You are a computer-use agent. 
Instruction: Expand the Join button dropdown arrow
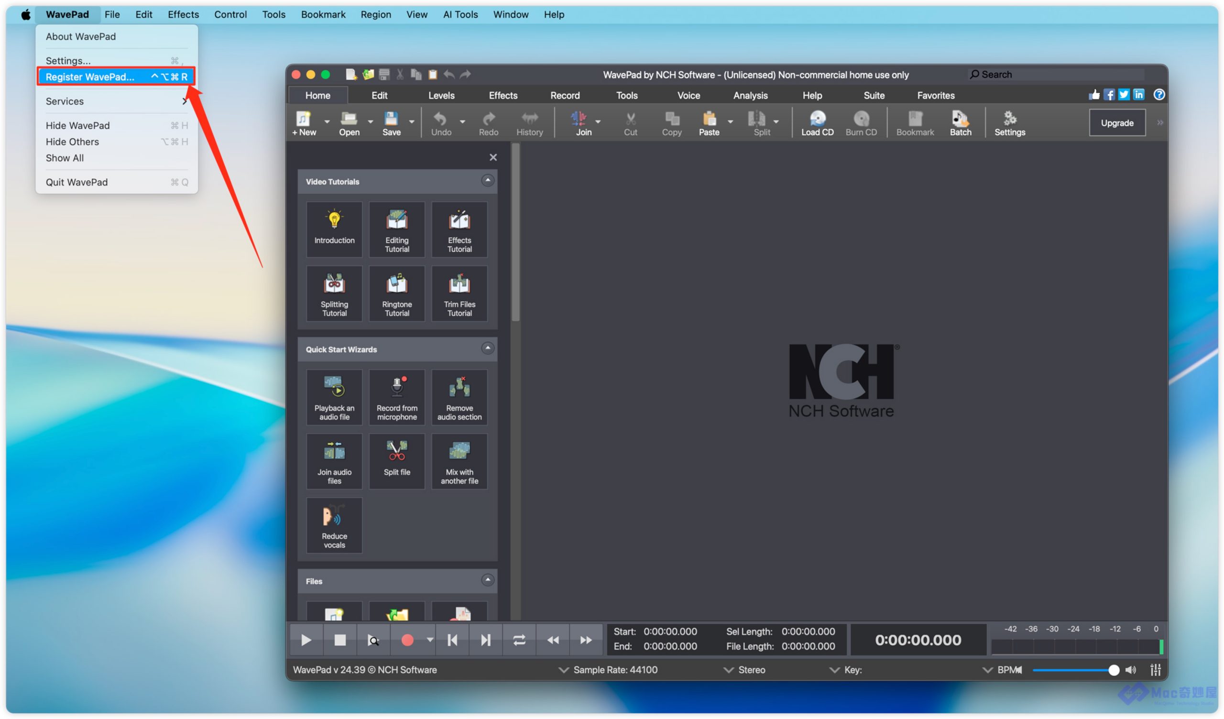[x=598, y=121]
